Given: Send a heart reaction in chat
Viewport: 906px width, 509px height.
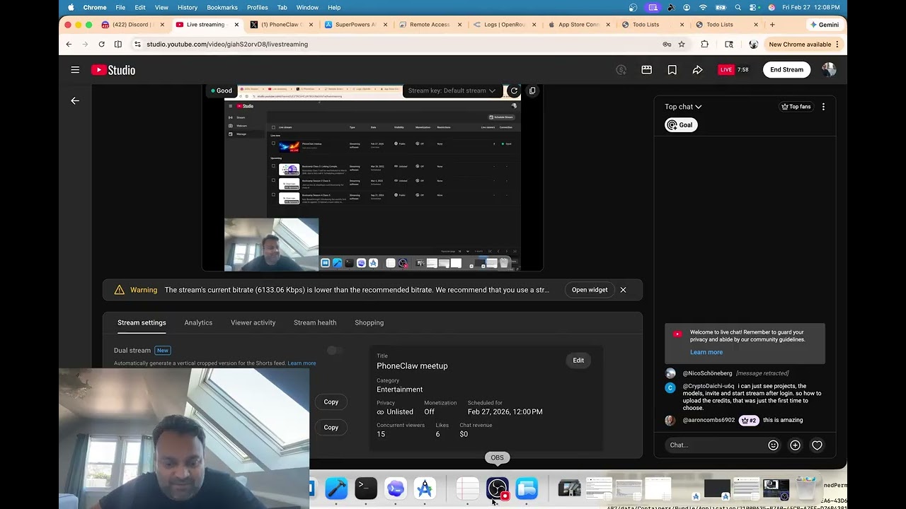Looking at the screenshot, I should [817, 445].
